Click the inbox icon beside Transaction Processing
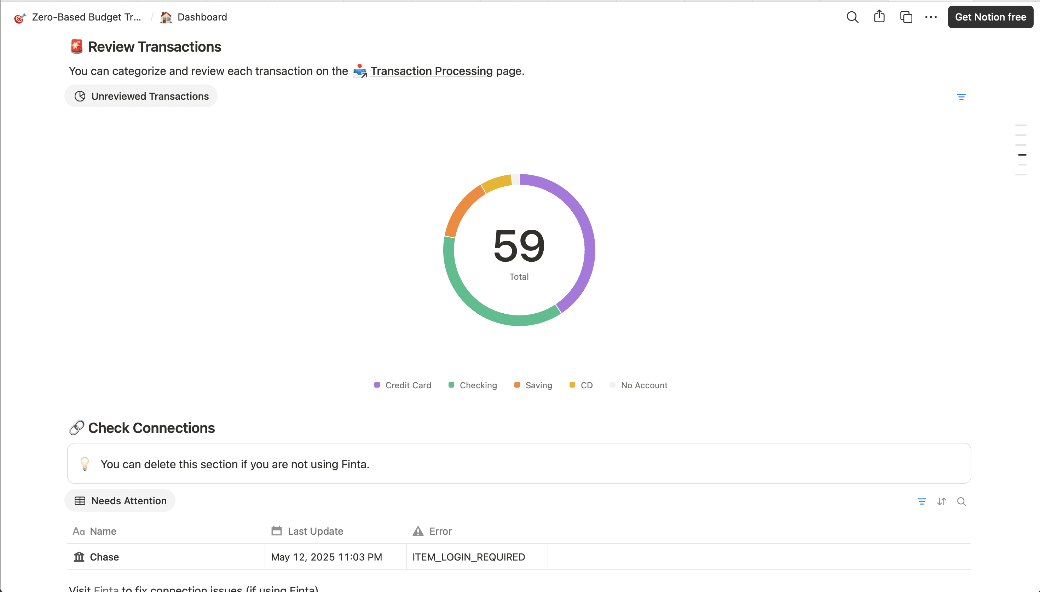The width and height of the screenshot is (1040, 592). coord(360,71)
